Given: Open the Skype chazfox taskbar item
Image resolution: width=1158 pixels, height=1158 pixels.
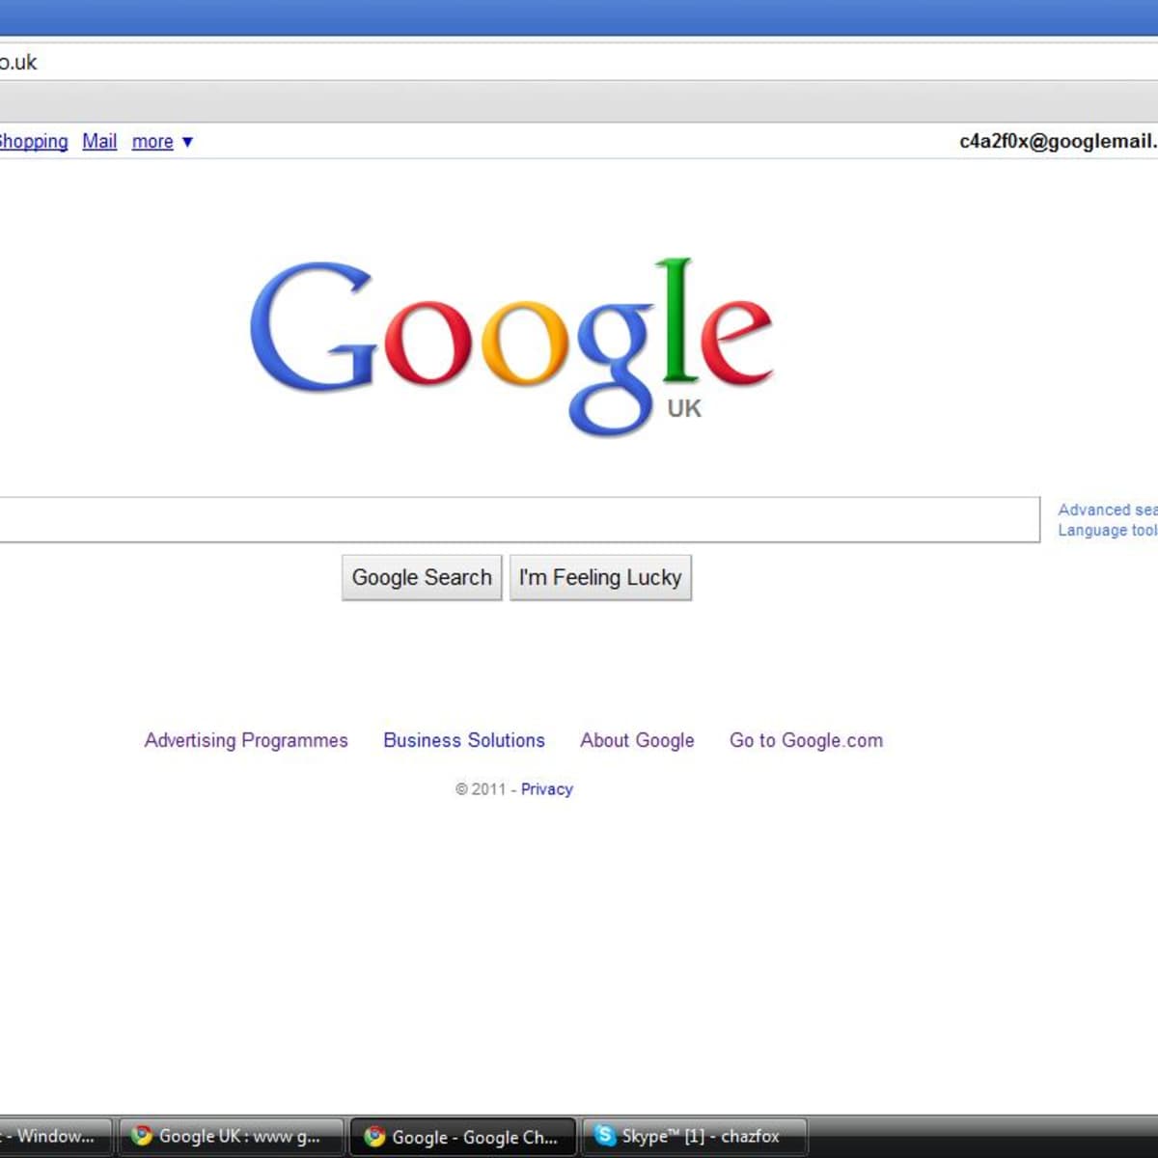Looking at the screenshot, I should coord(694,1136).
